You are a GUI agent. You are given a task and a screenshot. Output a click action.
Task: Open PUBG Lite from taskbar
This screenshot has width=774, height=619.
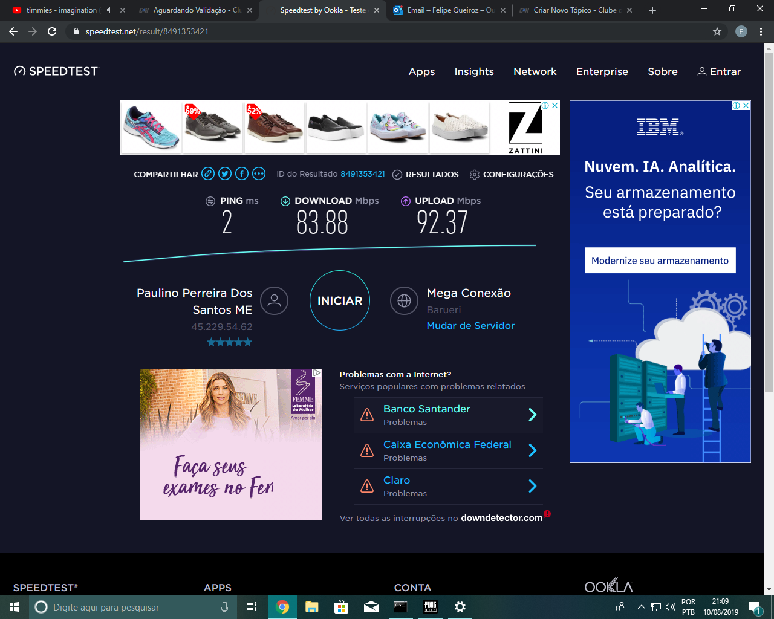tap(431, 607)
